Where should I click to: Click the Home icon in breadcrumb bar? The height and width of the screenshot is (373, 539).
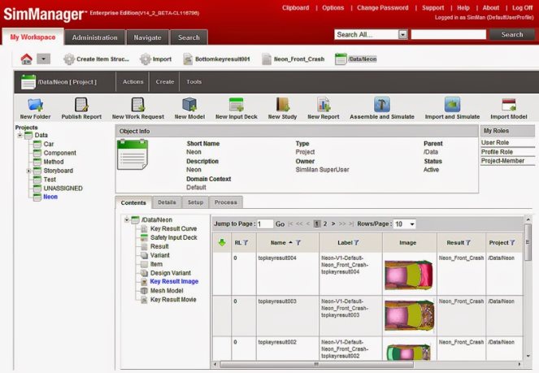pos(27,59)
